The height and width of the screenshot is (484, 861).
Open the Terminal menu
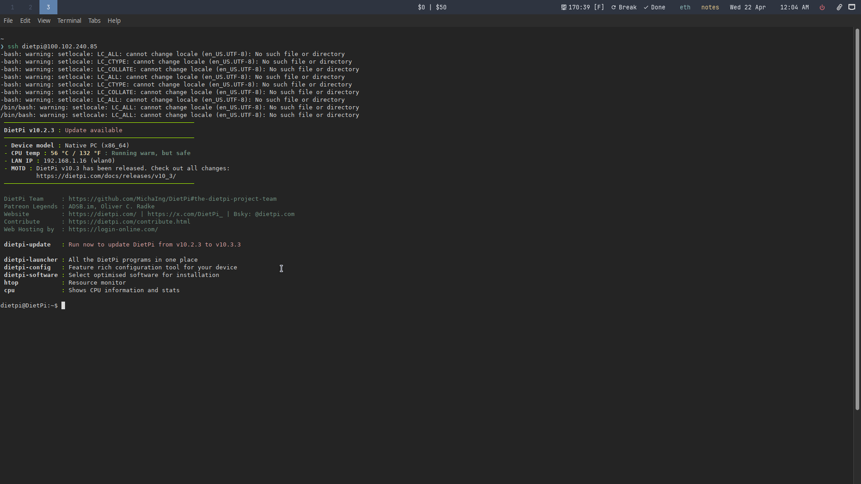pos(69,21)
